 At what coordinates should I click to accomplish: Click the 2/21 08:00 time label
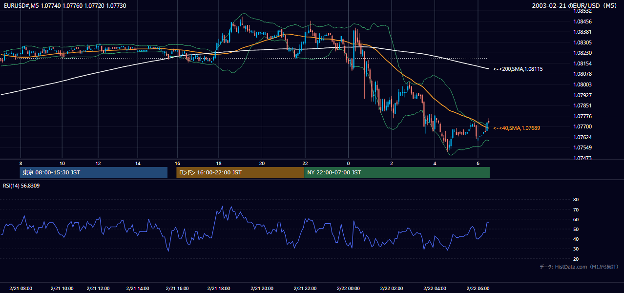(x=21, y=288)
